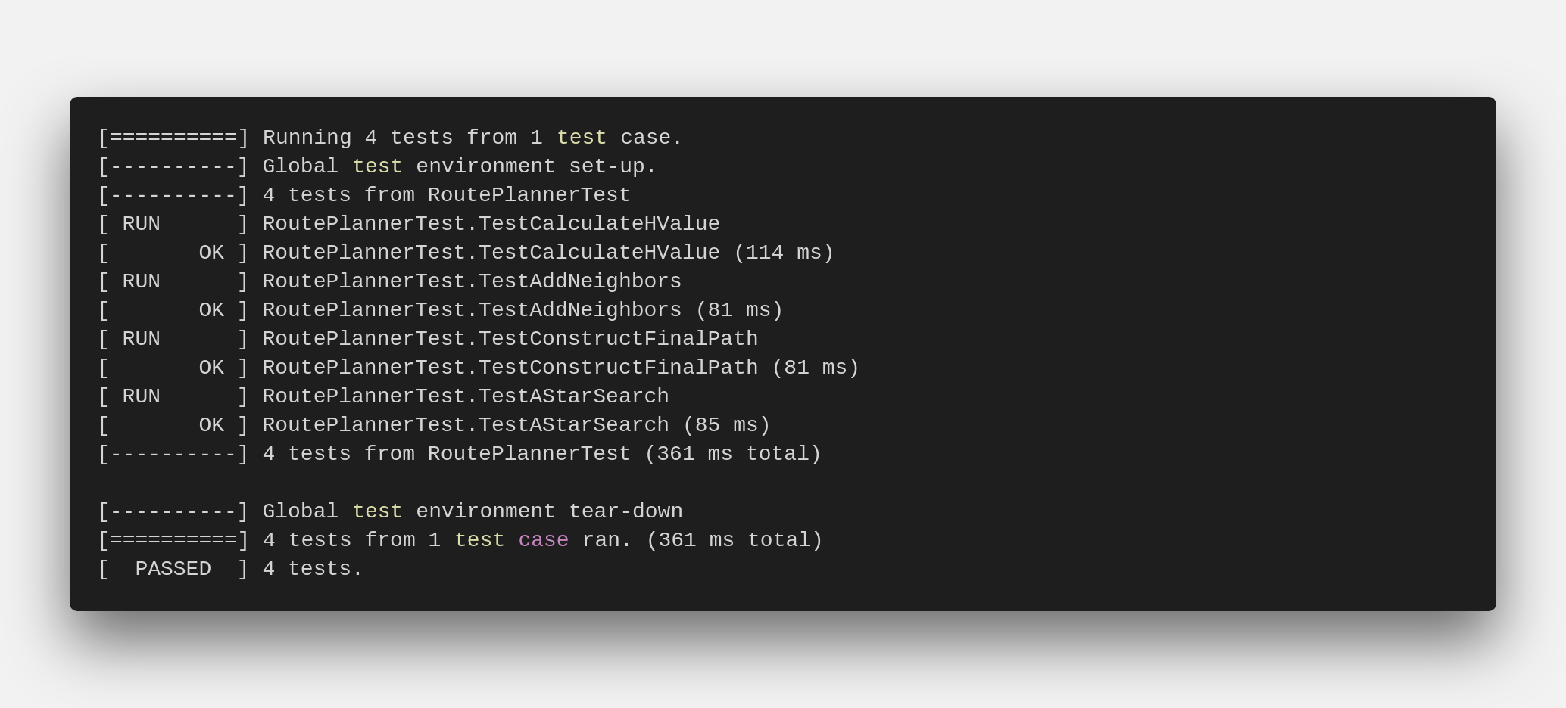
Task: Click the yellow 'test' word on the tear-down line
Action: (377, 511)
